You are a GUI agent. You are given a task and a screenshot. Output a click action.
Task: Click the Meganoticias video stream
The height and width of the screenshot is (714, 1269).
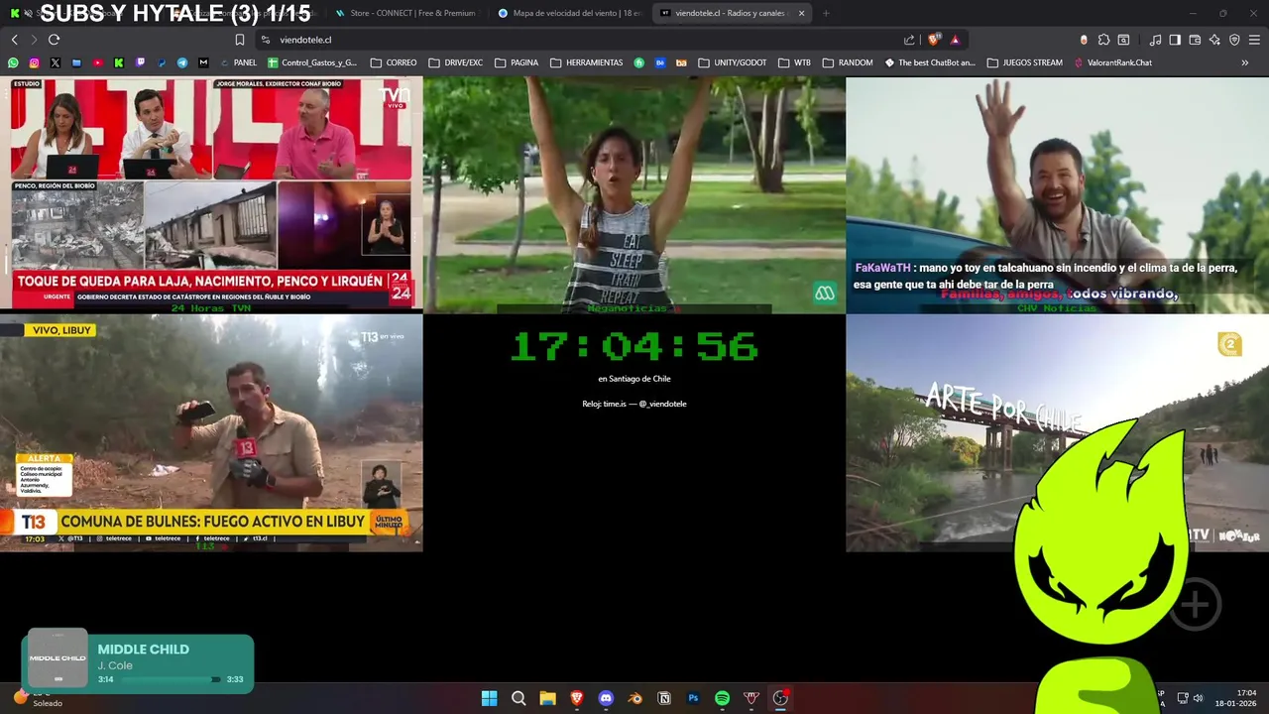(x=634, y=194)
